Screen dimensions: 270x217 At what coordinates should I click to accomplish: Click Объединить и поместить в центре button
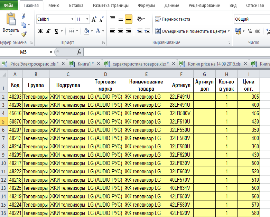(x=190, y=31)
